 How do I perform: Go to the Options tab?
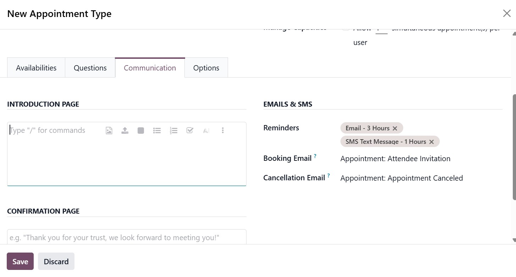tap(206, 68)
